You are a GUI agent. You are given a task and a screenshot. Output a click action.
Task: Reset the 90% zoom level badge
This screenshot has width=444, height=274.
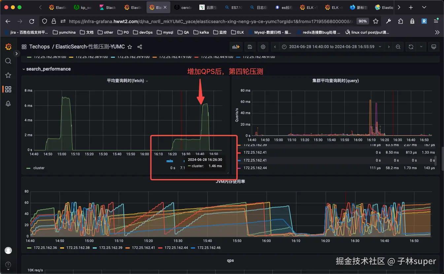[363, 21]
